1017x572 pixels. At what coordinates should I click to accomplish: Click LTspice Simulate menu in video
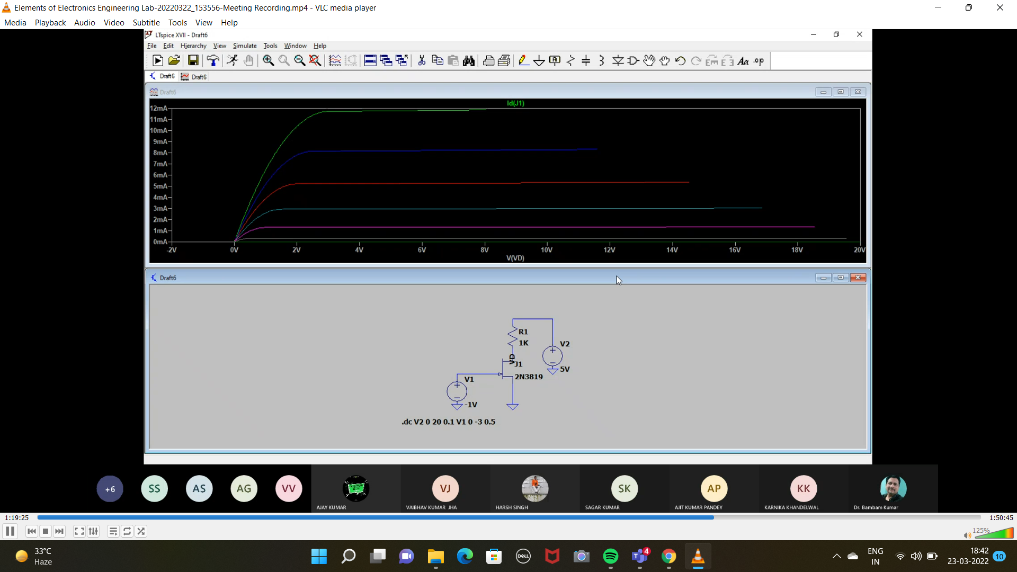pos(245,46)
